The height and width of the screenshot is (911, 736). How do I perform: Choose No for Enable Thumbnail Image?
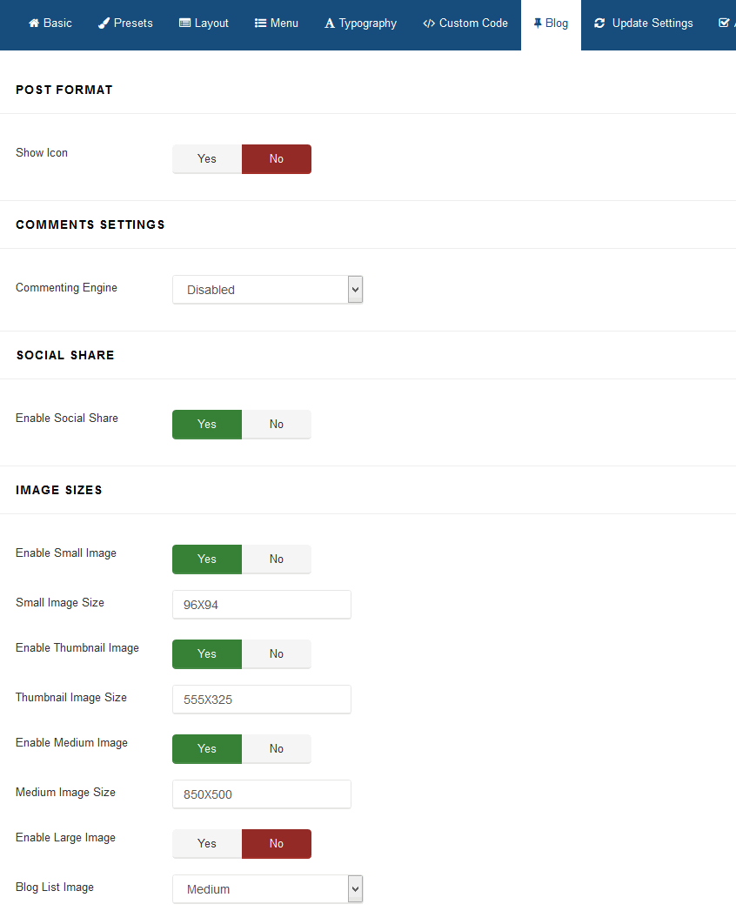[x=276, y=654]
